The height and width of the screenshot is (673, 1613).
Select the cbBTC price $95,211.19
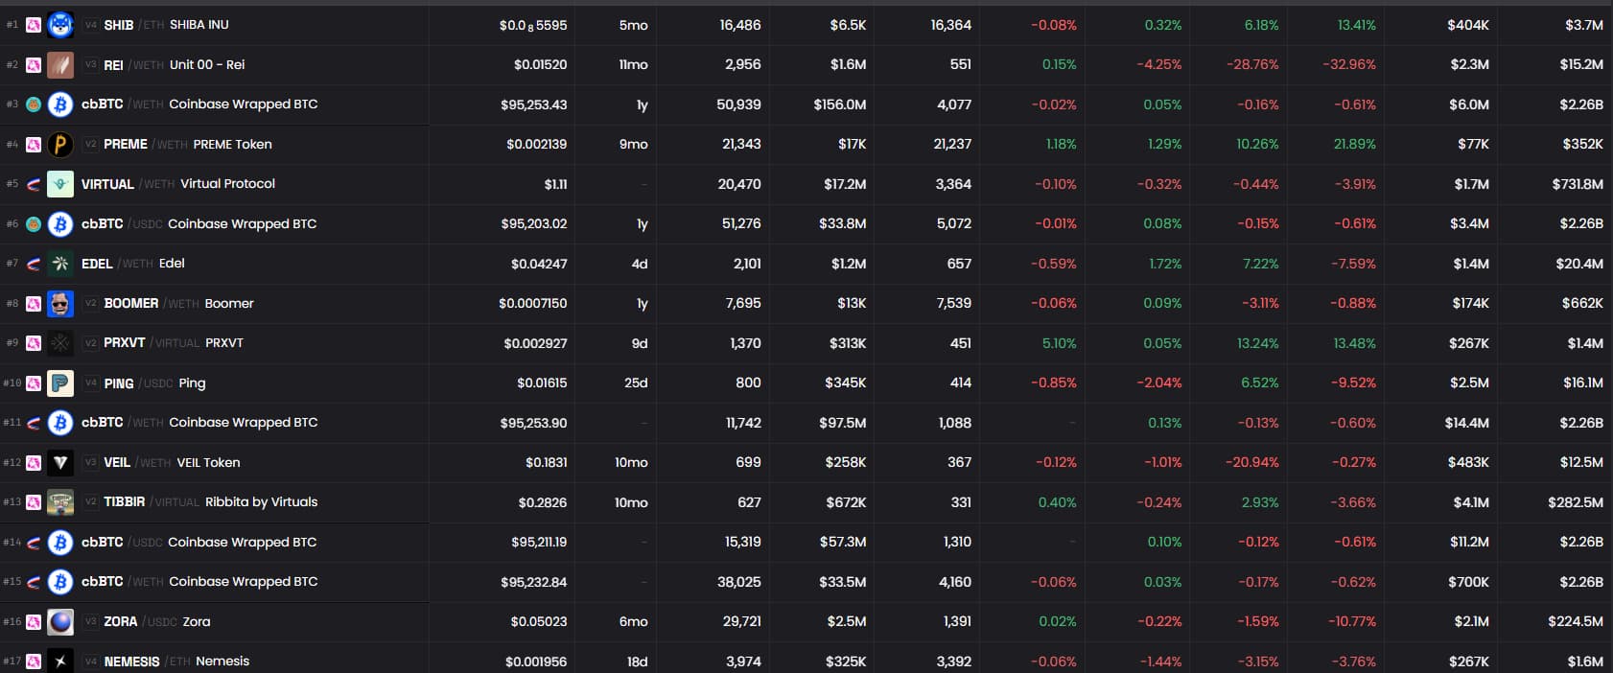click(538, 543)
